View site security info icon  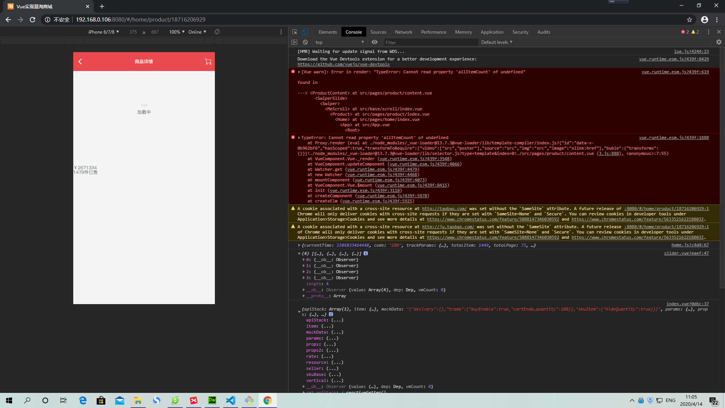pos(47,20)
